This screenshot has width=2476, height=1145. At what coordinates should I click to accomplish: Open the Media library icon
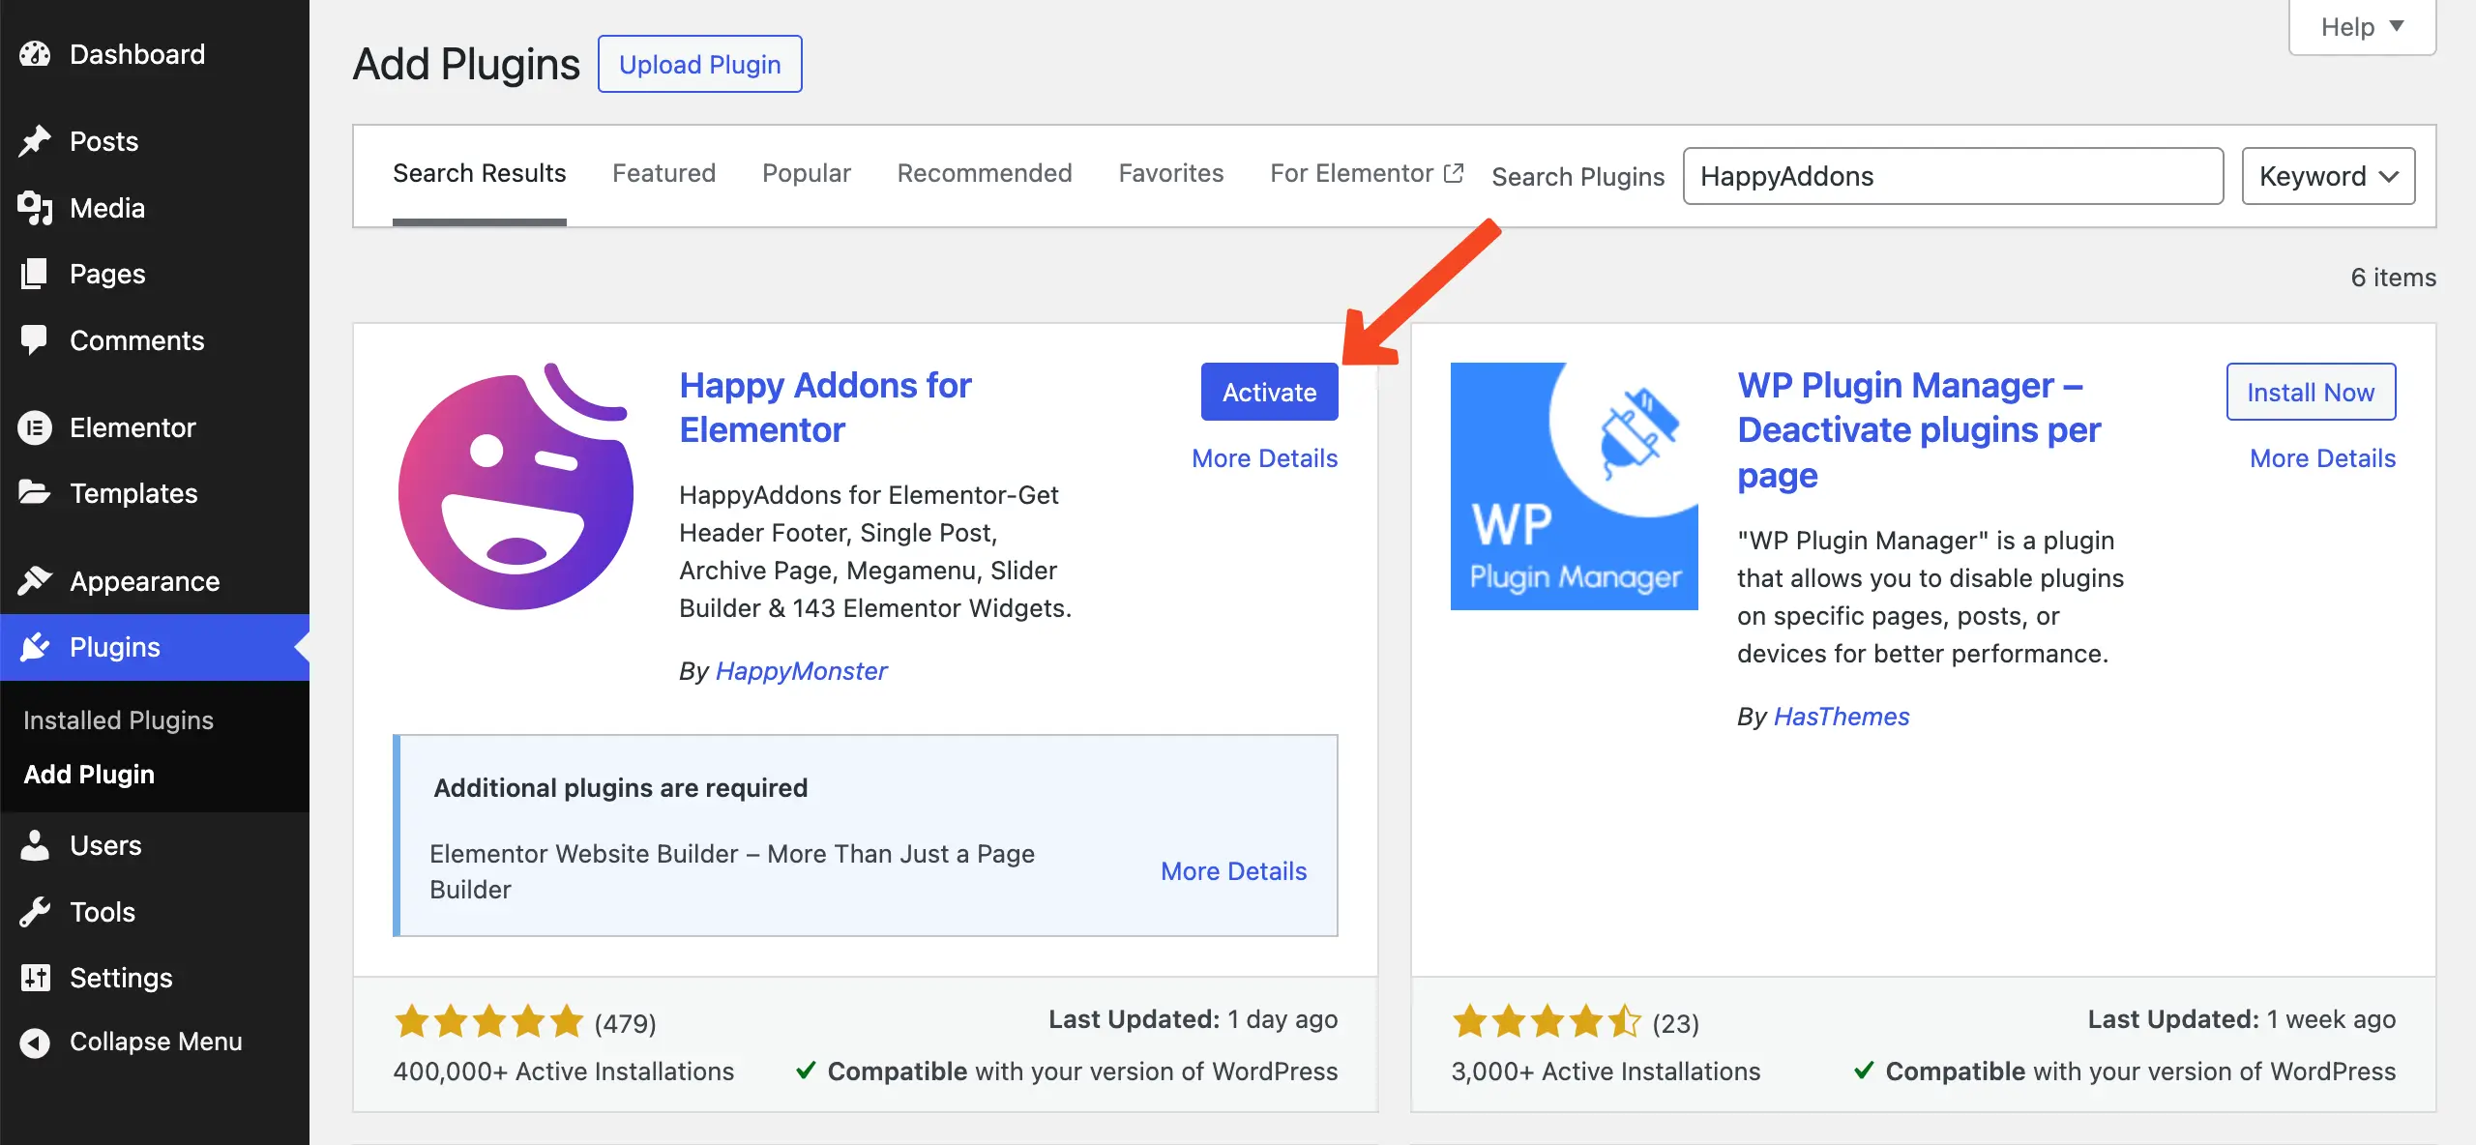[x=35, y=208]
